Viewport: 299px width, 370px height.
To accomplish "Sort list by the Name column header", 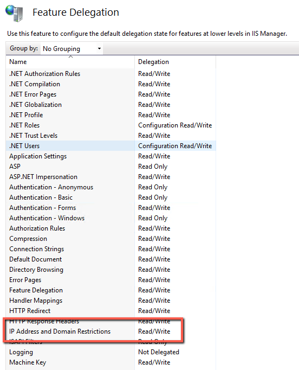I will pyautogui.click(x=70, y=62).
